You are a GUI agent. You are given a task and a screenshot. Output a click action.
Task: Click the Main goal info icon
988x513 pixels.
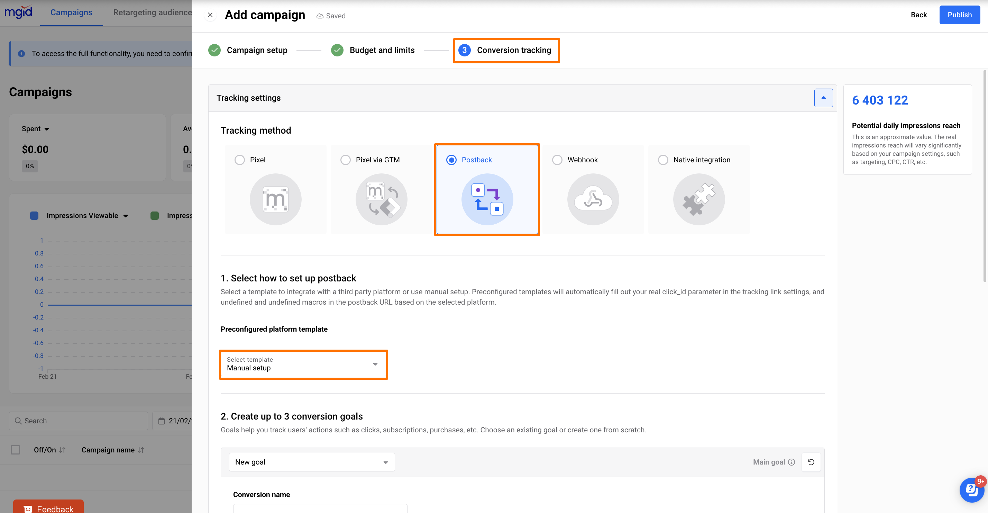[792, 462]
